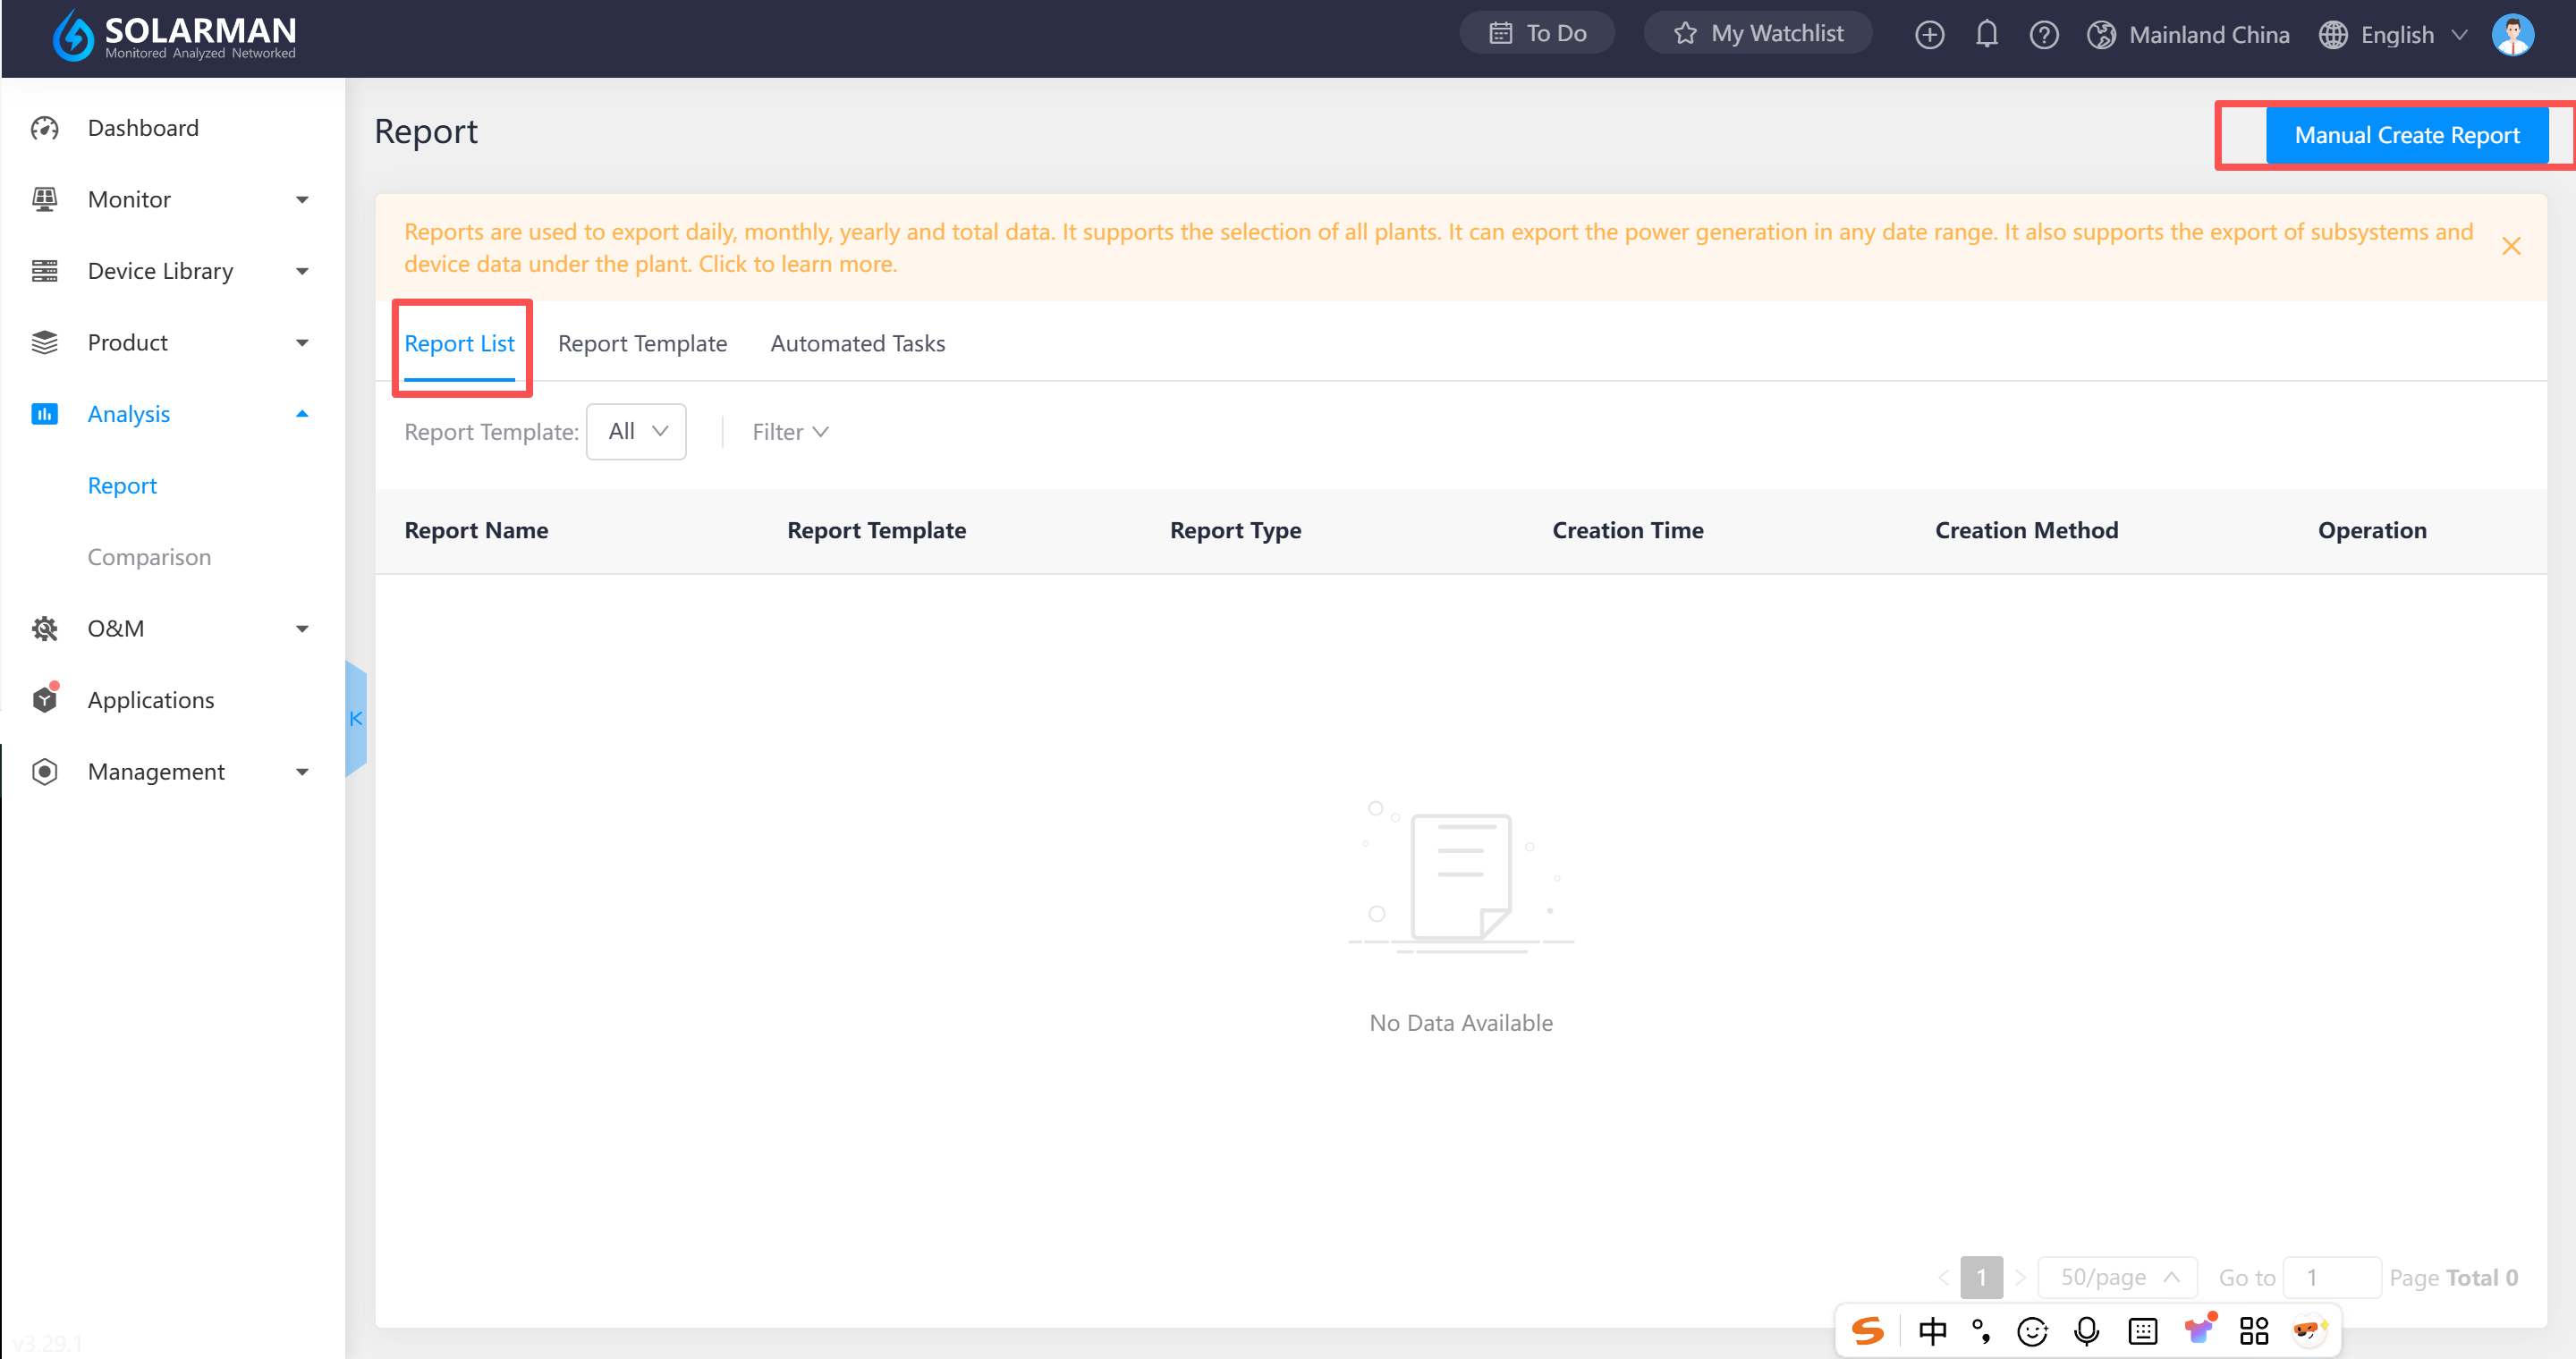Expand the Filter options
Viewport: 2576px width, 1359px height.
(x=789, y=432)
